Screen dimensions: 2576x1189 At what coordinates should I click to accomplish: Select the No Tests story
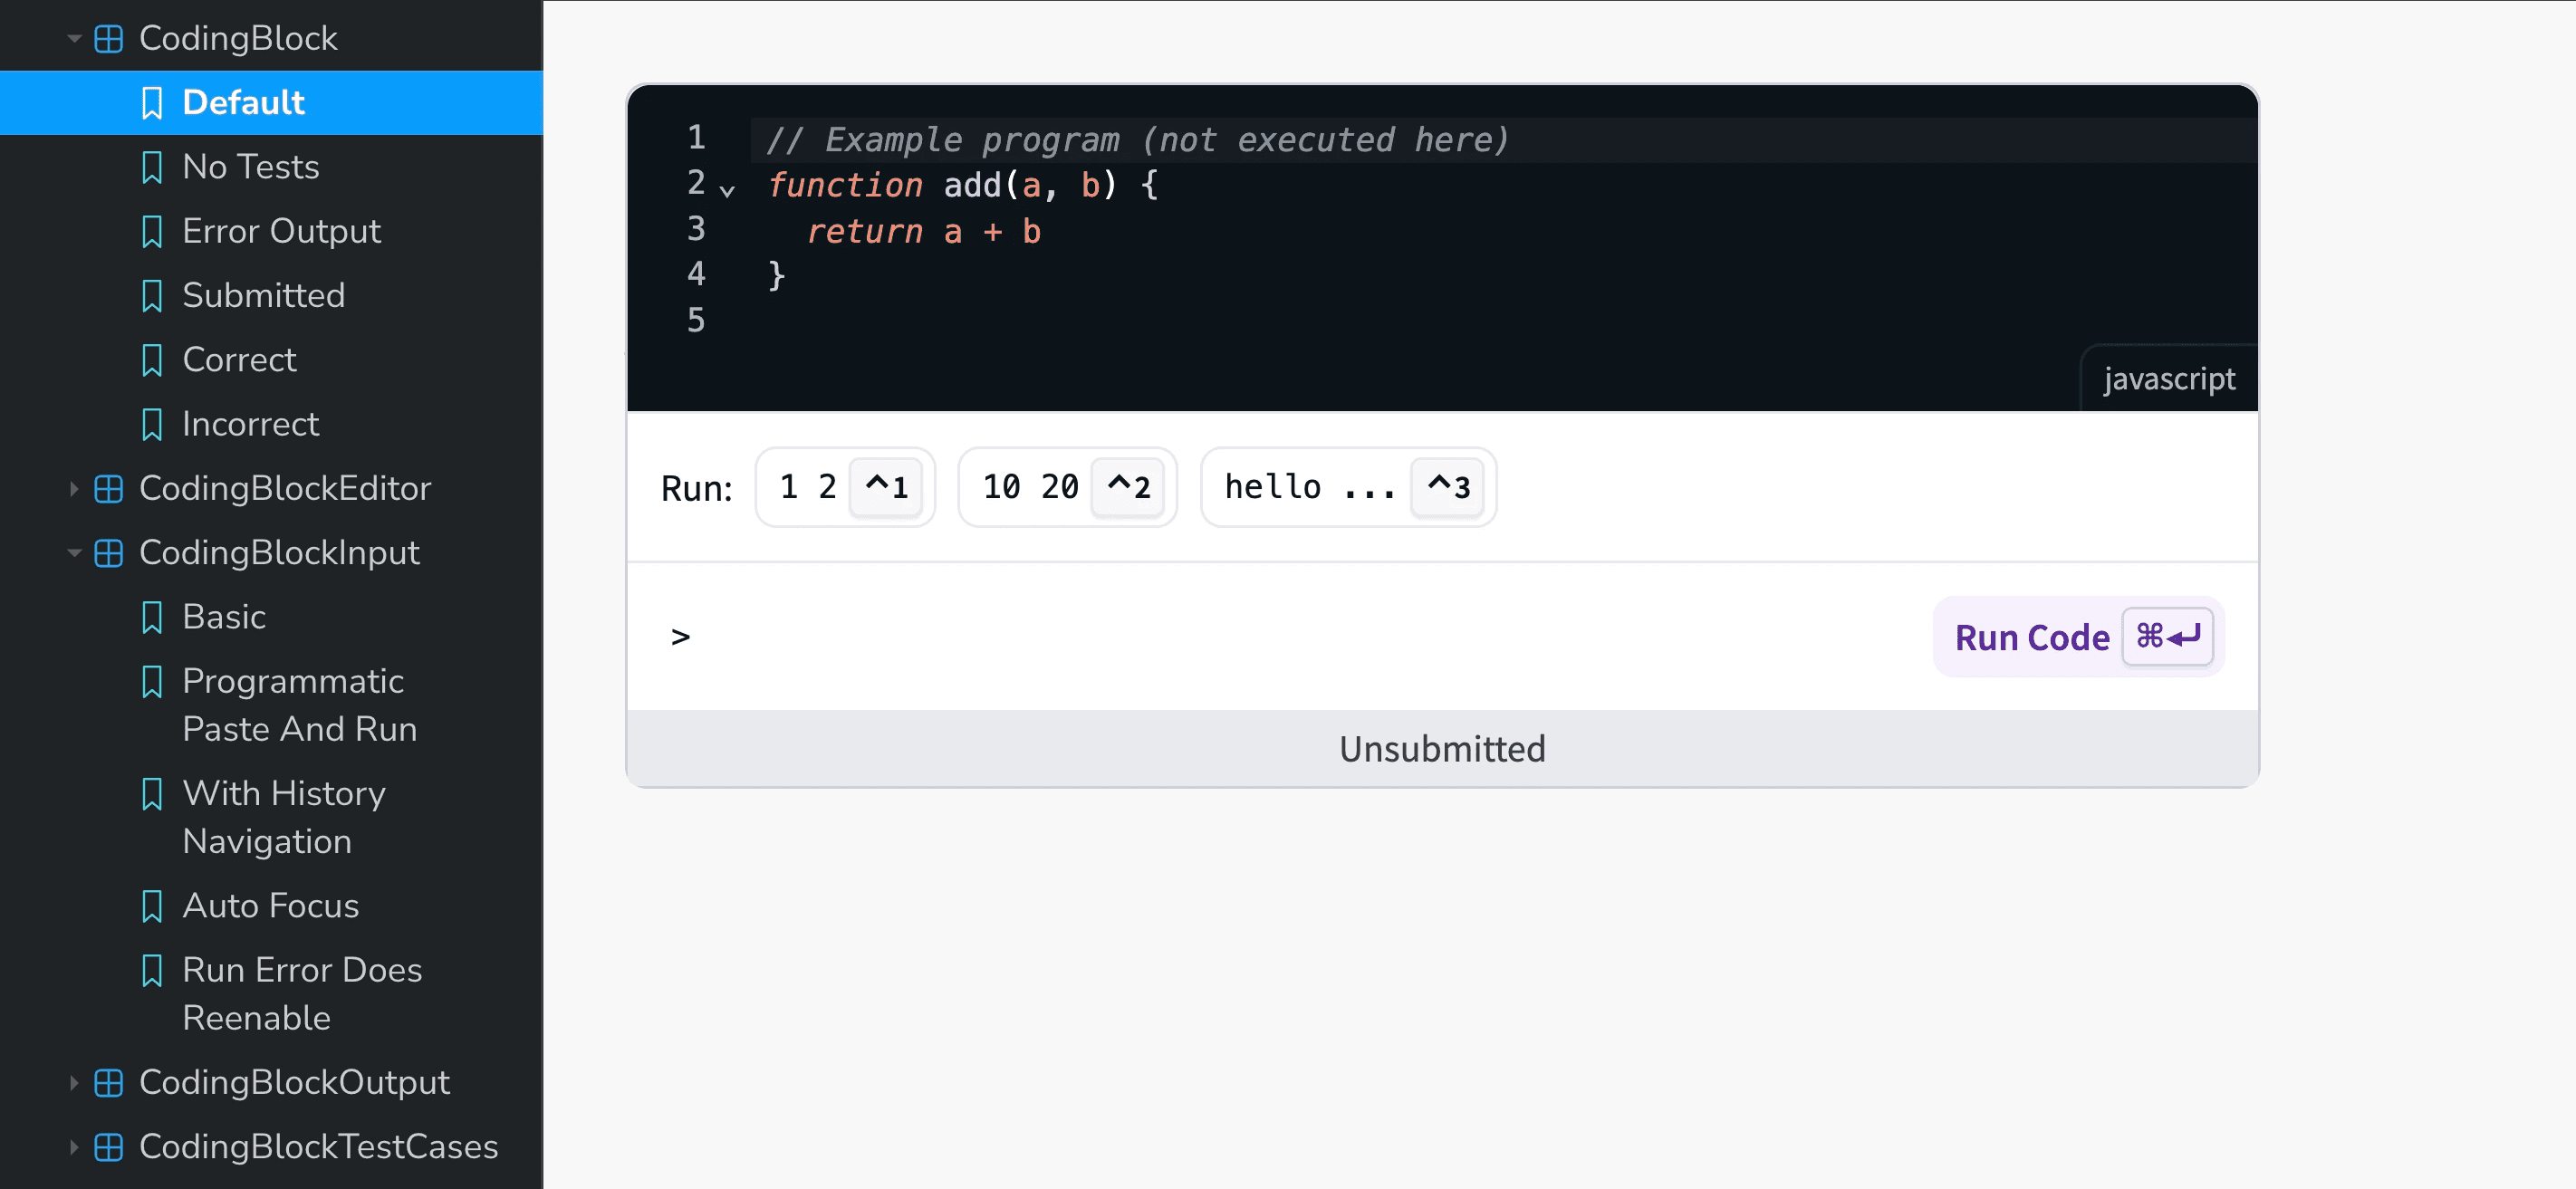[x=250, y=167]
